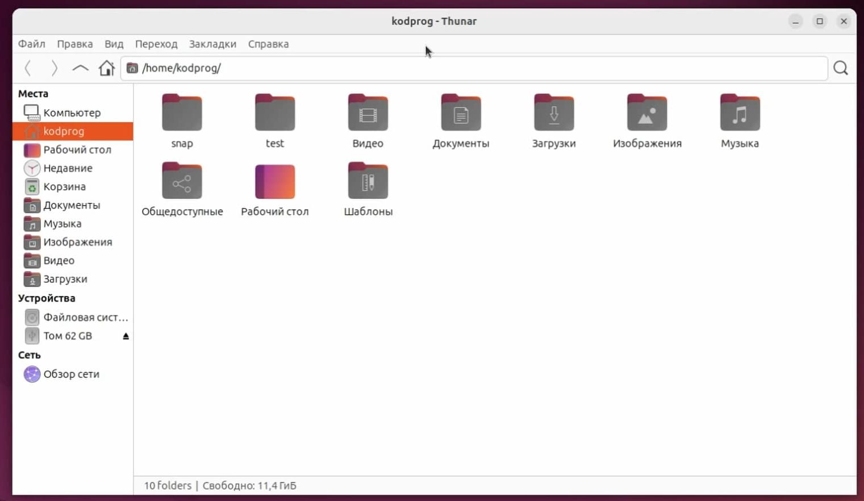Viewport: 864px width, 501px height.
Task: Click the '10 folders' status bar text
Action: [168, 486]
